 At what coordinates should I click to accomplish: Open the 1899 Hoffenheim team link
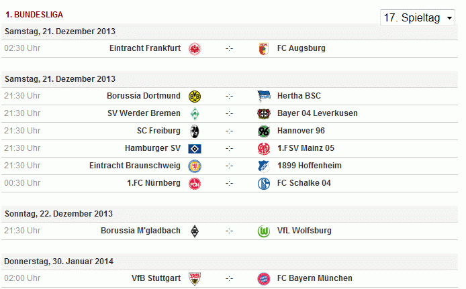[308, 166]
